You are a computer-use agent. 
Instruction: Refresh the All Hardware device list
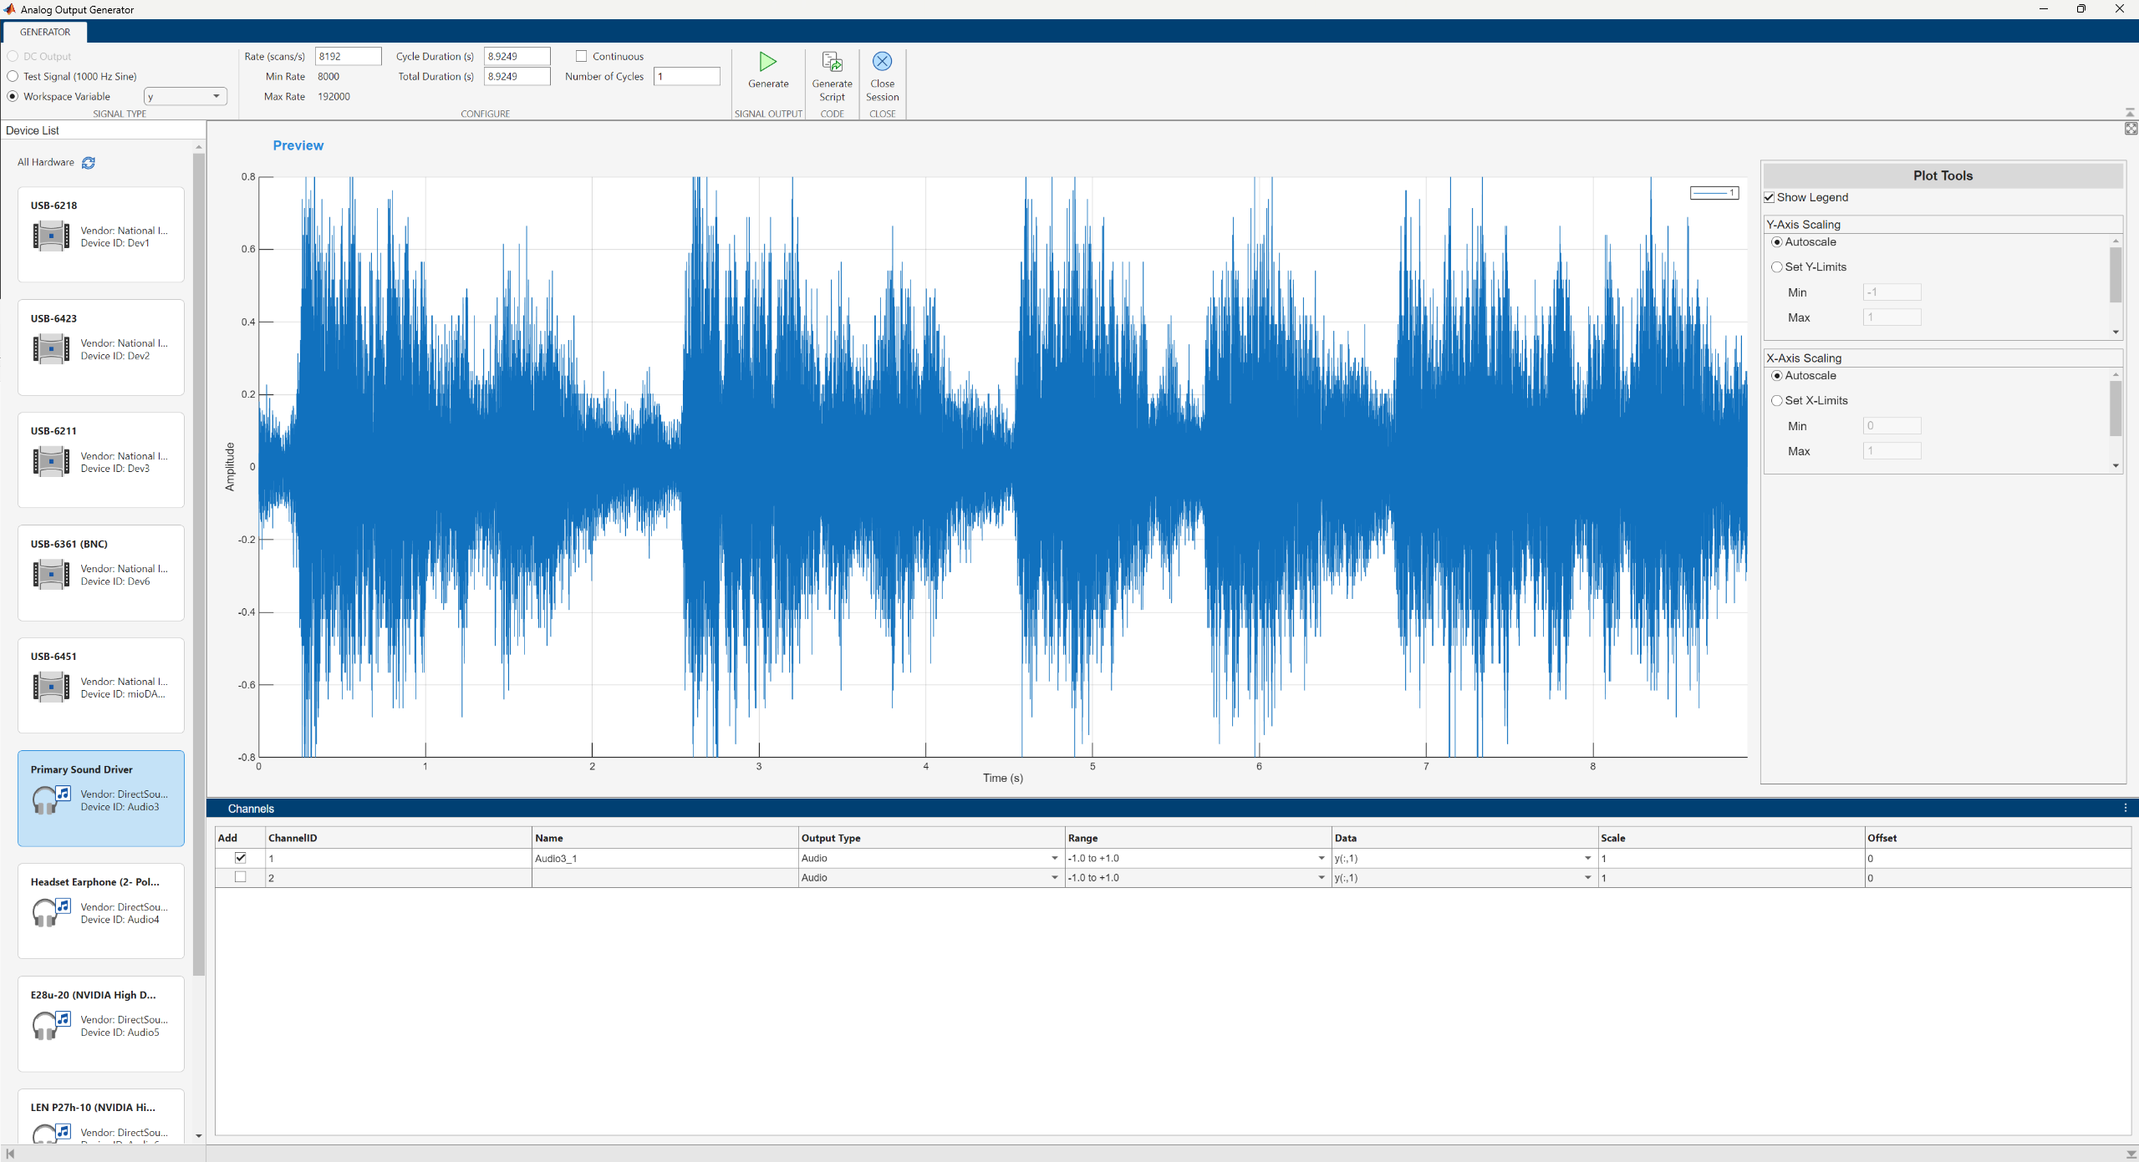(x=88, y=162)
